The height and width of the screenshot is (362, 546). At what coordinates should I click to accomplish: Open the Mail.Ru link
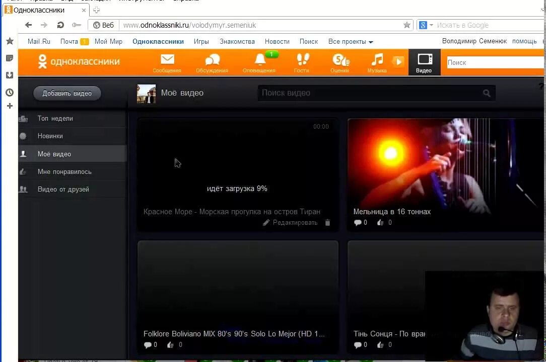tap(39, 41)
